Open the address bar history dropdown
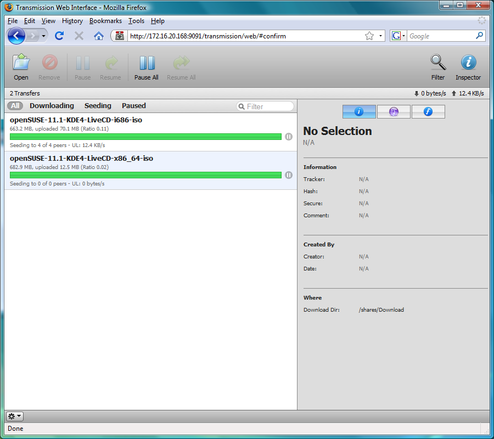Viewport: 494px width, 439px height. (x=380, y=36)
